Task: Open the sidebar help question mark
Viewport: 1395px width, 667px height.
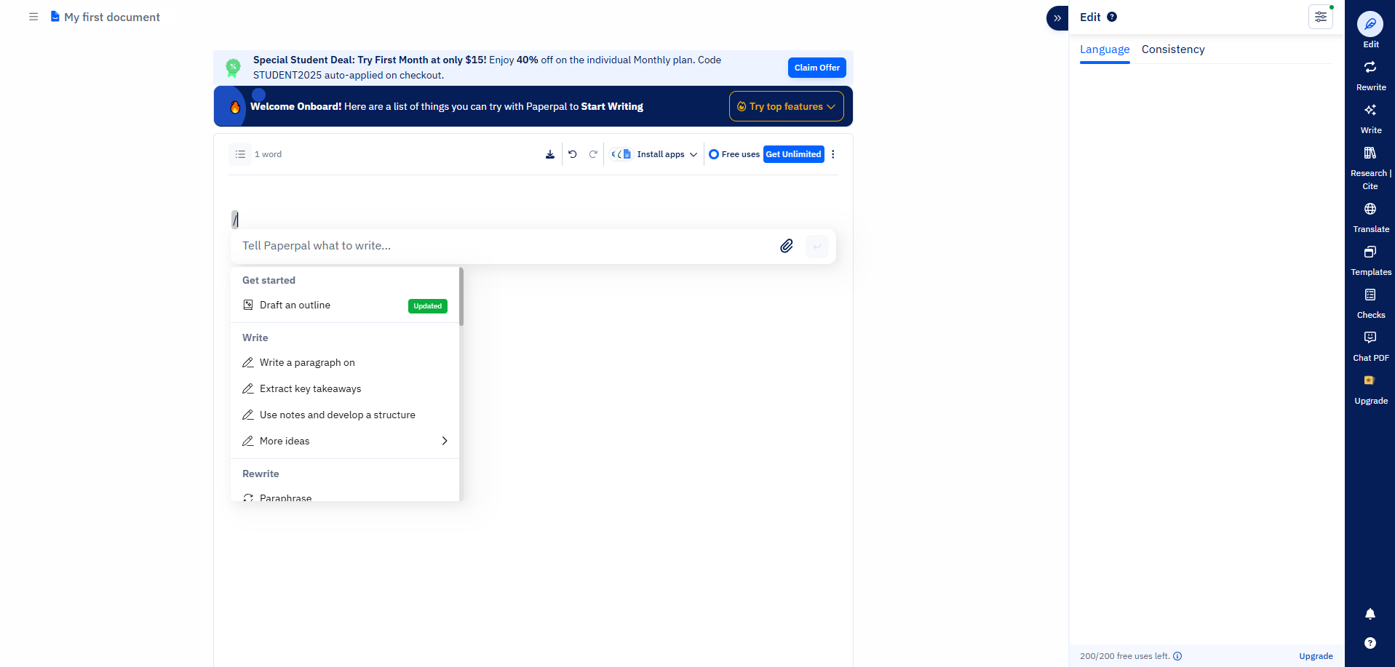Action: tap(1370, 643)
